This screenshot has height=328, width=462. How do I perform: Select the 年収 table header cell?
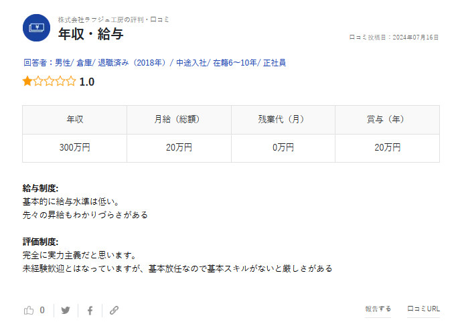click(x=75, y=120)
